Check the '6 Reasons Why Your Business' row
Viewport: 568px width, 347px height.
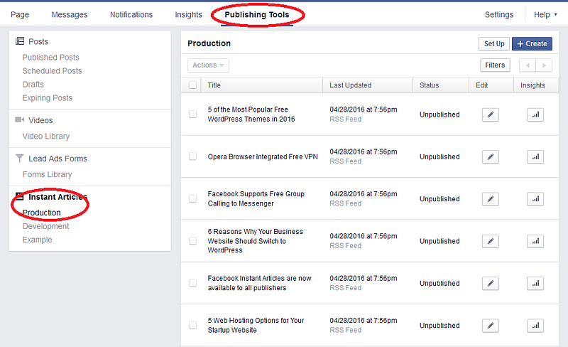192,240
